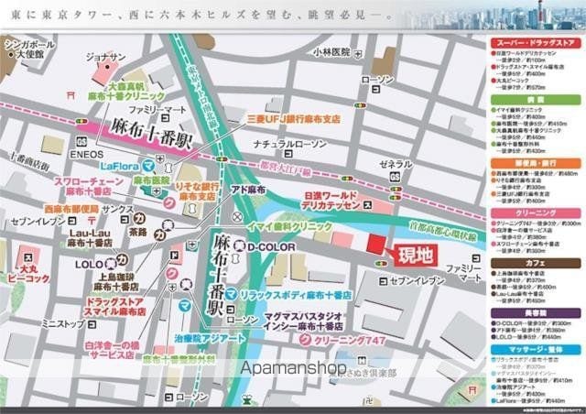The width and height of the screenshot is (586, 414).
Task: Click the blue マ icon next to LaFlora
Action: (148, 165)
